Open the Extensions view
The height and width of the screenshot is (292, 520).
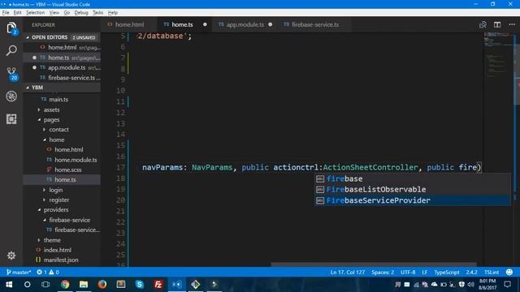click(x=11, y=119)
